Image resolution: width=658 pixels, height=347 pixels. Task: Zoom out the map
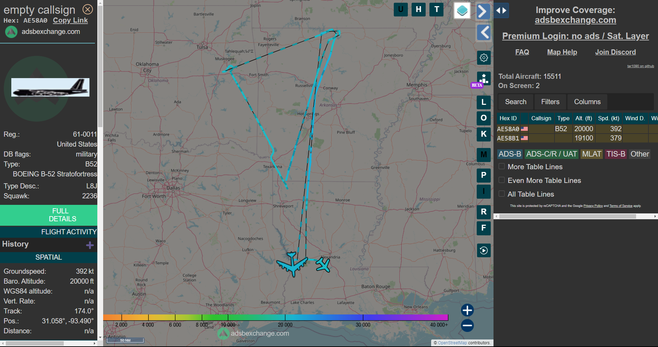click(467, 325)
